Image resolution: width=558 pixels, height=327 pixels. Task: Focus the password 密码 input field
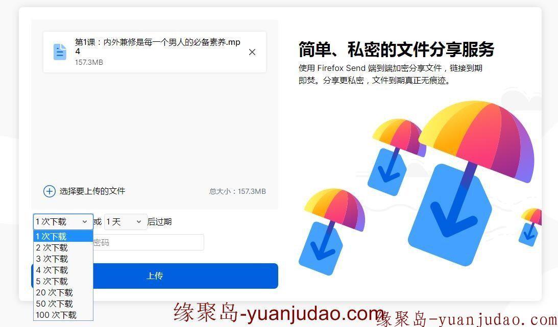coord(149,242)
